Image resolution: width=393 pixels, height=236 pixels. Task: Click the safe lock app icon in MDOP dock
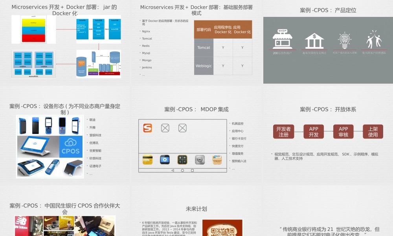click(200, 160)
